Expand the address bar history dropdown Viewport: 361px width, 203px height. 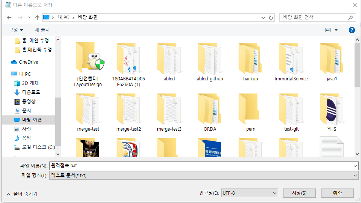point(263,18)
